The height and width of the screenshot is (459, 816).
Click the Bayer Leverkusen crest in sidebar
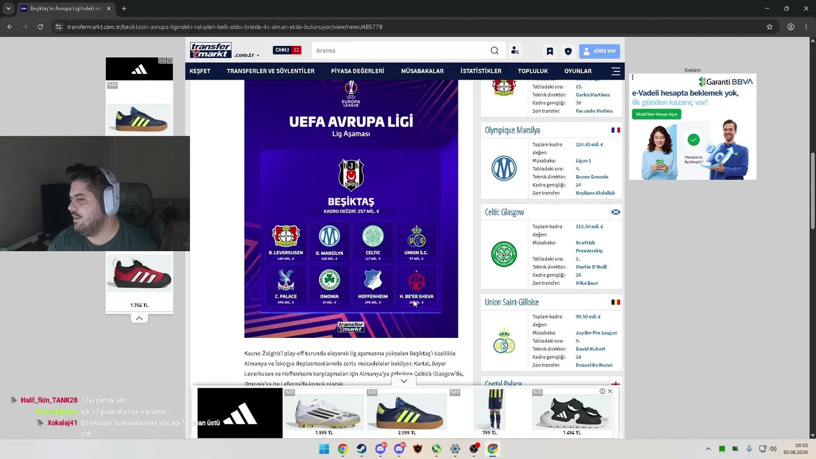click(x=504, y=87)
